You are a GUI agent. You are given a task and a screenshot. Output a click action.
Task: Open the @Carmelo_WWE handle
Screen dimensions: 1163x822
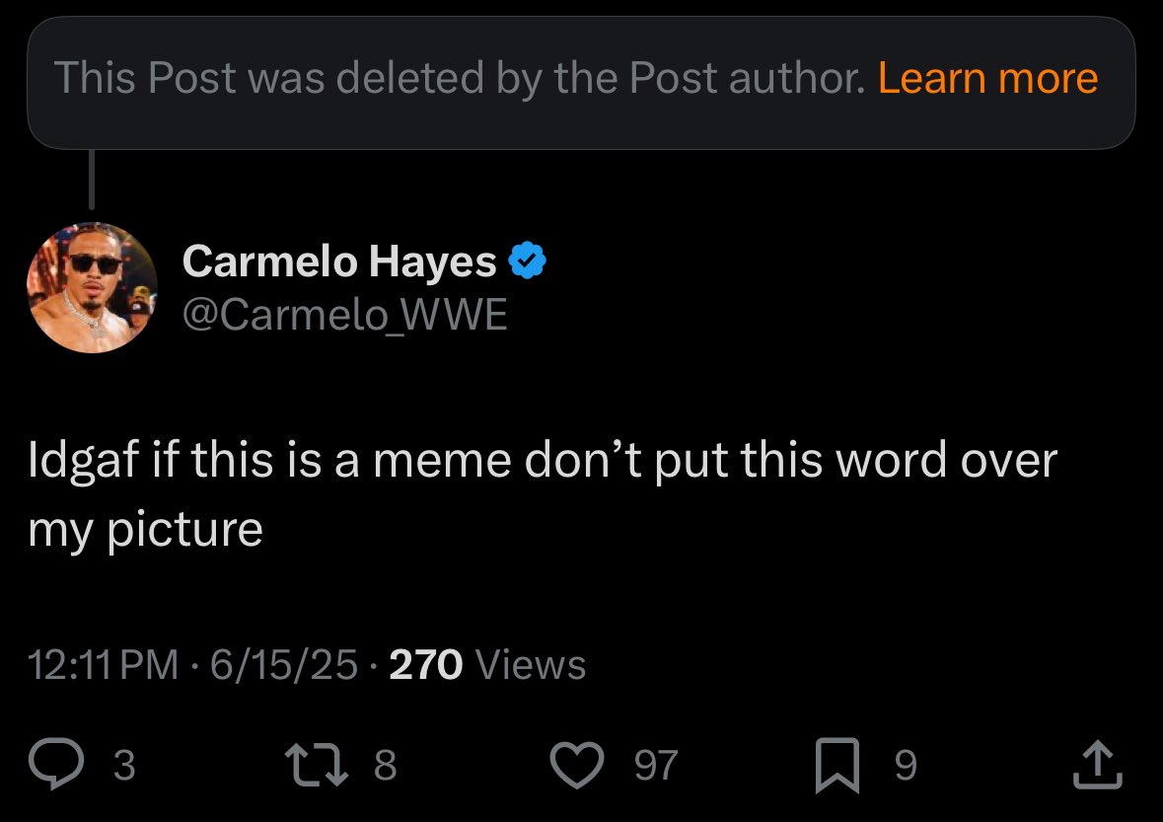tap(344, 314)
